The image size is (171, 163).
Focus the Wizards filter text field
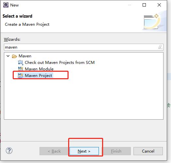point(84,47)
